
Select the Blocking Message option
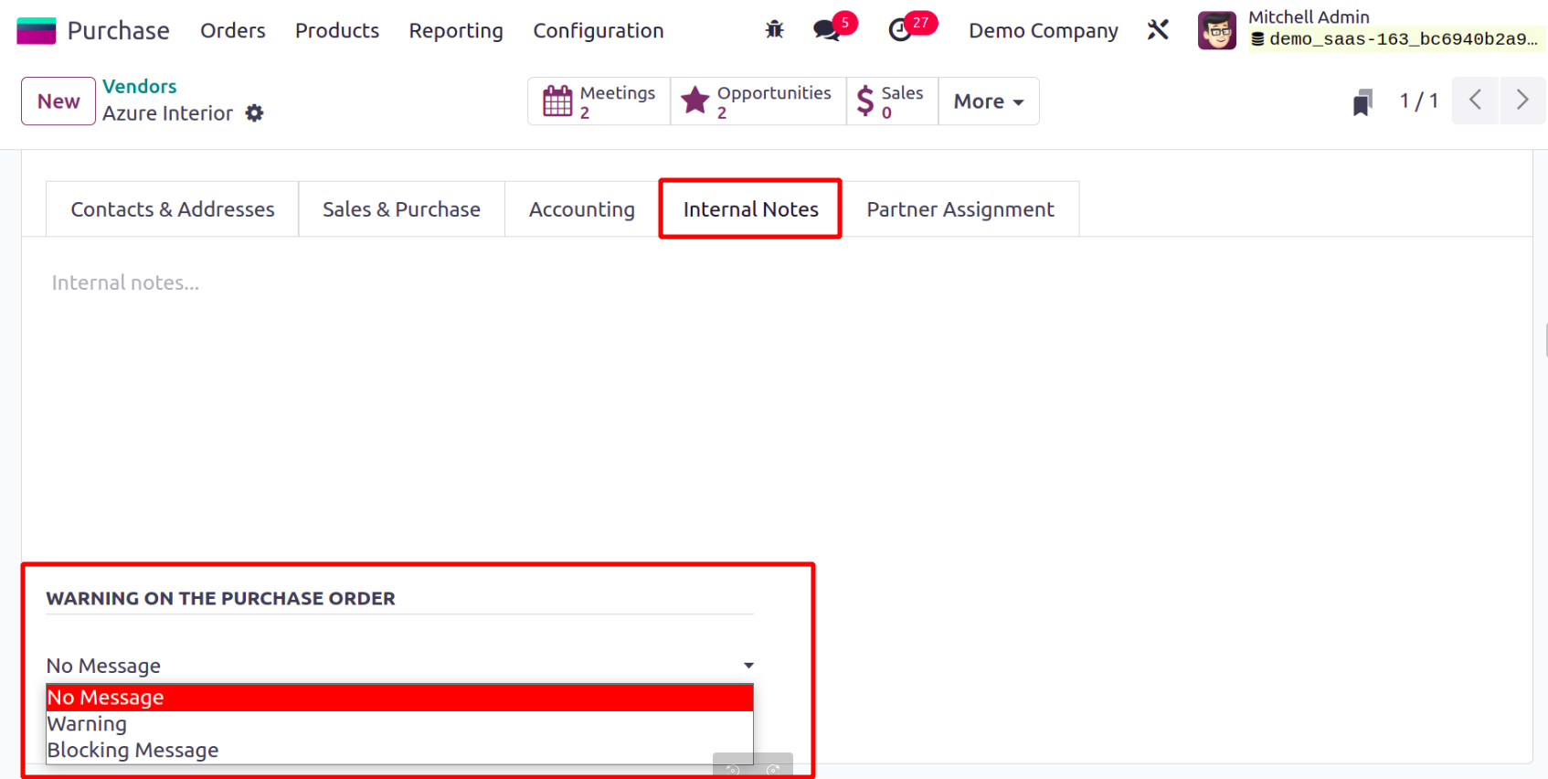[x=133, y=751]
